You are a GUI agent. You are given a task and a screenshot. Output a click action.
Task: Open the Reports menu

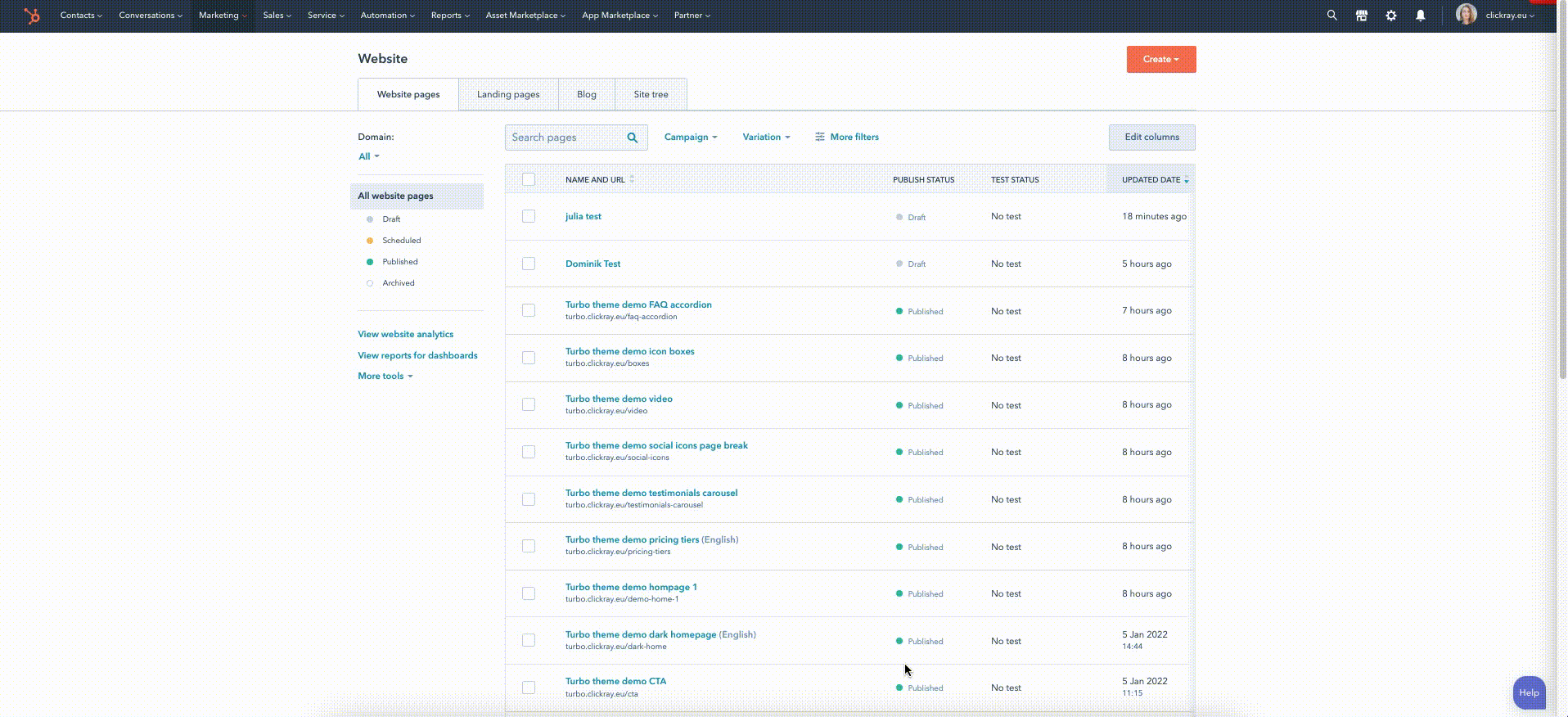click(x=450, y=16)
